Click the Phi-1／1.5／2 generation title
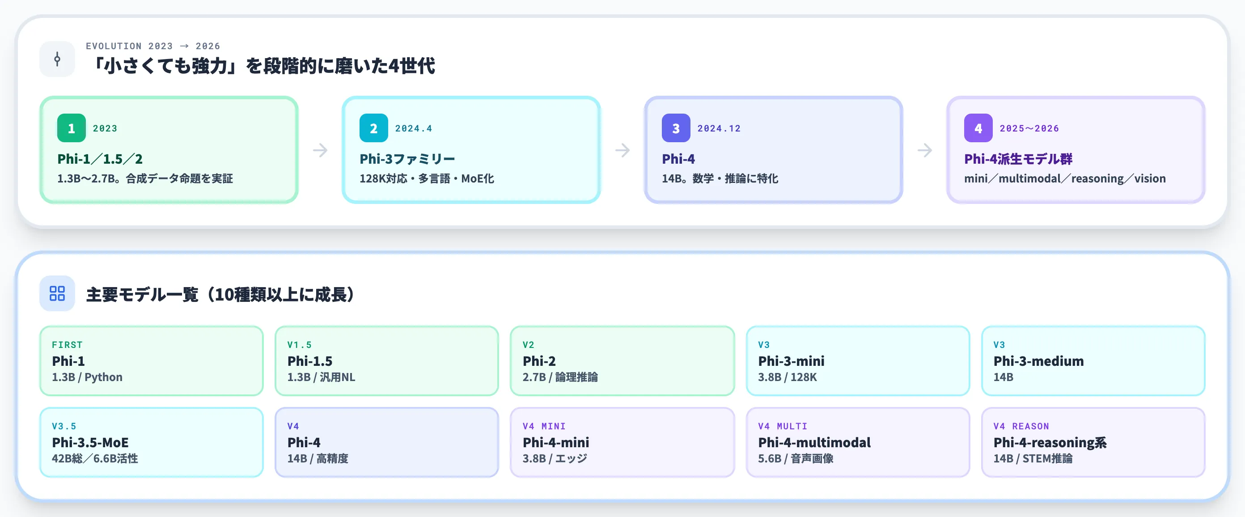The height and width of the screenshot is (517, 1245). (100, 159)
